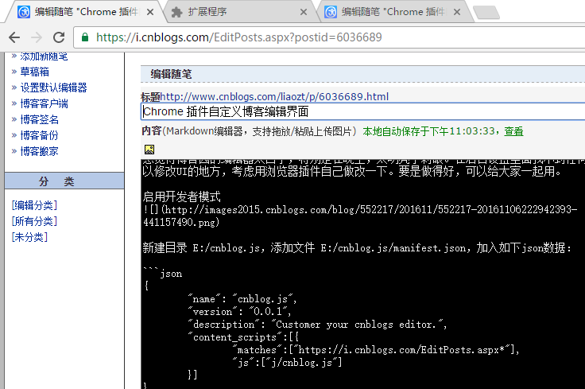Open 设置默认编辑器 link
Screen dimensions: 585x389
coord(53,88)
